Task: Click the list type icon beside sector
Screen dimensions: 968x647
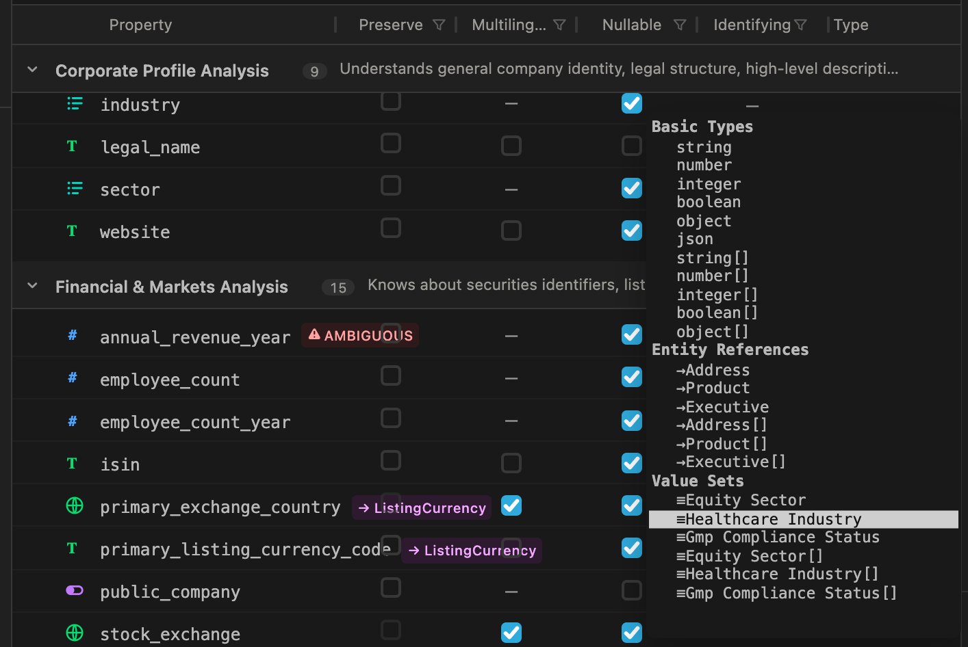Action: (x=75, y=189)
